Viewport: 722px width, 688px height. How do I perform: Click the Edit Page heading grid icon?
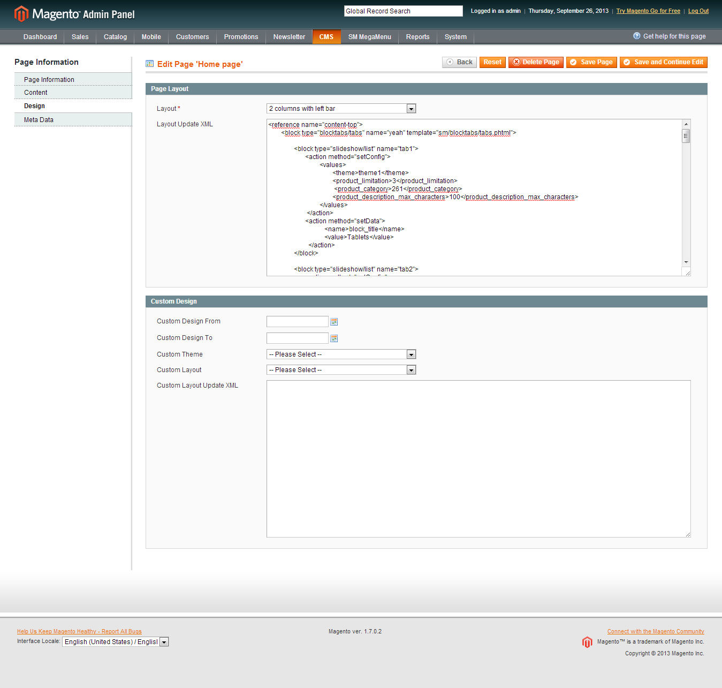point(150,64)
